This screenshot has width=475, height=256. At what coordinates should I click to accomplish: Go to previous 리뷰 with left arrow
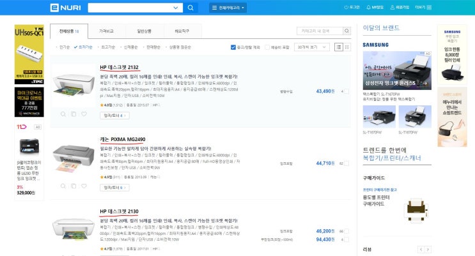pos(421,250)
